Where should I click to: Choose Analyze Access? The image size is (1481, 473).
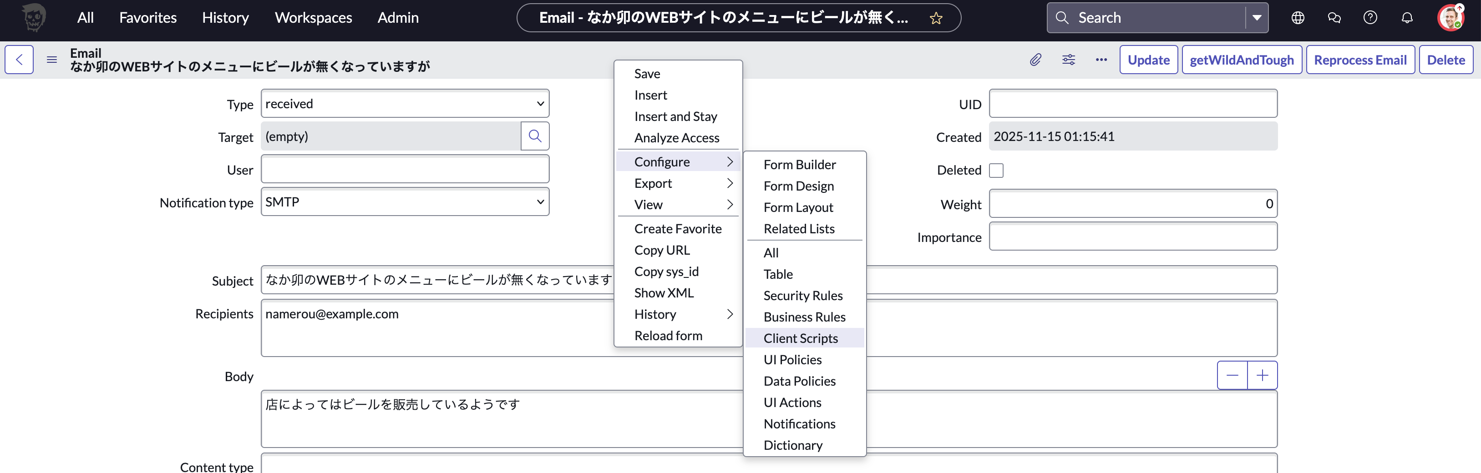[x=678, y=138]
